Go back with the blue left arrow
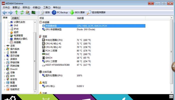Viewport: 175px width, 100px height. [5, 12]
